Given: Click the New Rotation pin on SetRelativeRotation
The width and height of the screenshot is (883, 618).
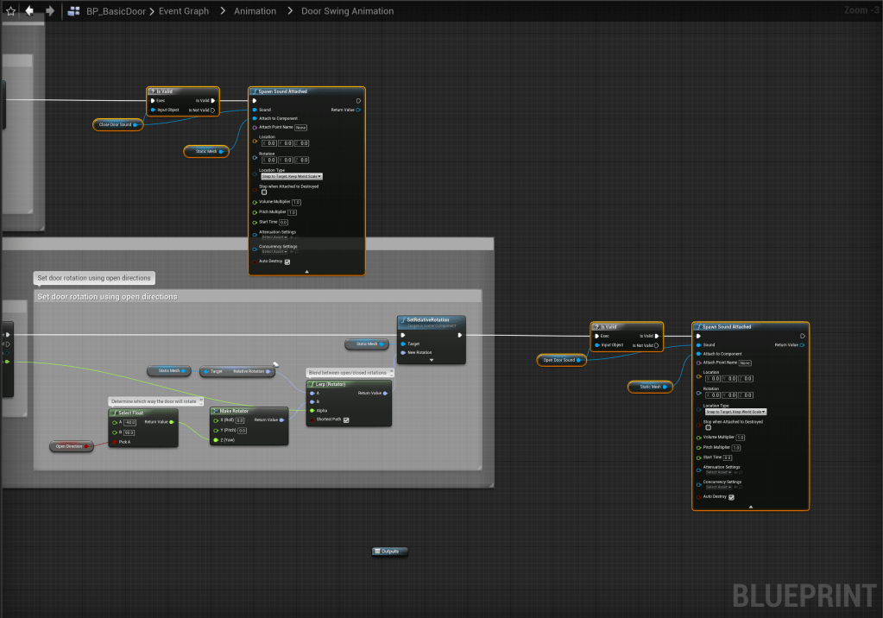Looking at the screenshot, I should [x=402, y=352].
